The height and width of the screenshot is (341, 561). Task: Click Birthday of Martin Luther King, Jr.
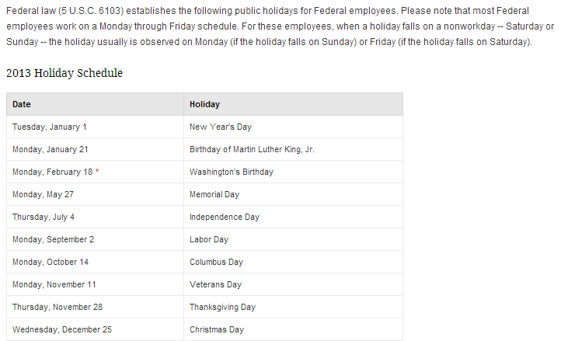252,149
